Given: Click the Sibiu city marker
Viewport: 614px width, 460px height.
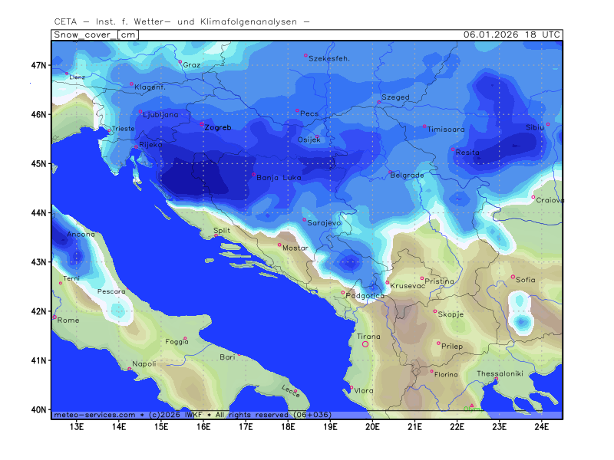Looking at the screenshot, I should [x=548, y=123].
